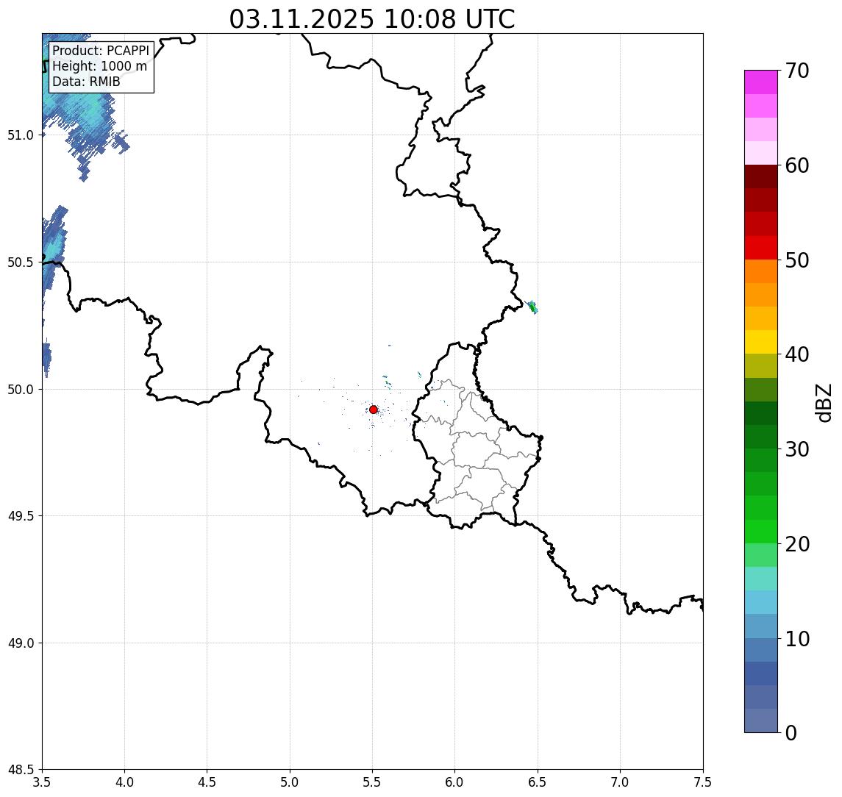Click the small green echo near 6.5°E
The height and width of the screenshot is (797, 842).
click(532, 307)
